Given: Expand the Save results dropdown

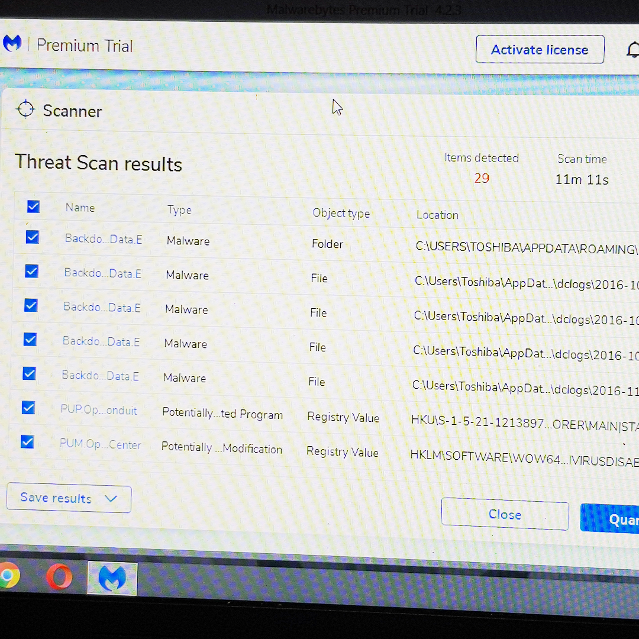Looking at the screenshot, I should [x=111, y=499].
